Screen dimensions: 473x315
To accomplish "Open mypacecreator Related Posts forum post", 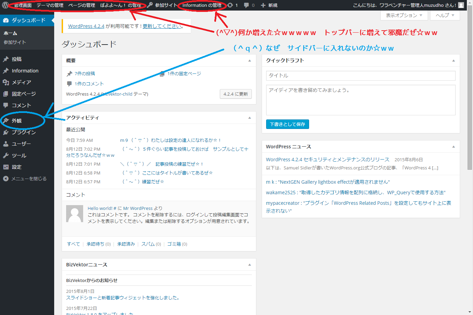I will coord(358,207).
